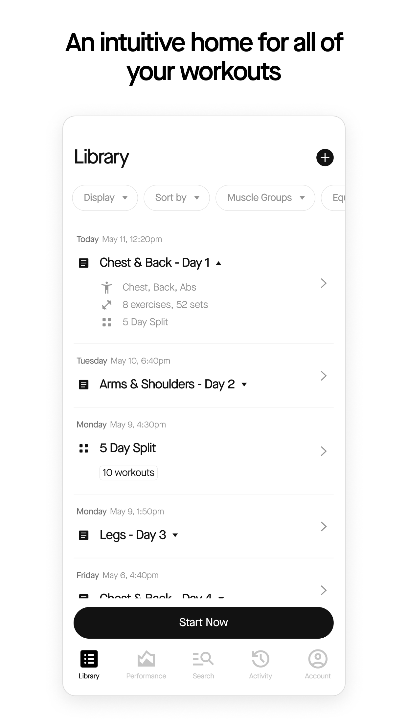Open the Sort by dropdown
The width and height of the screenshot is (408, 725).
pos(177,198)
